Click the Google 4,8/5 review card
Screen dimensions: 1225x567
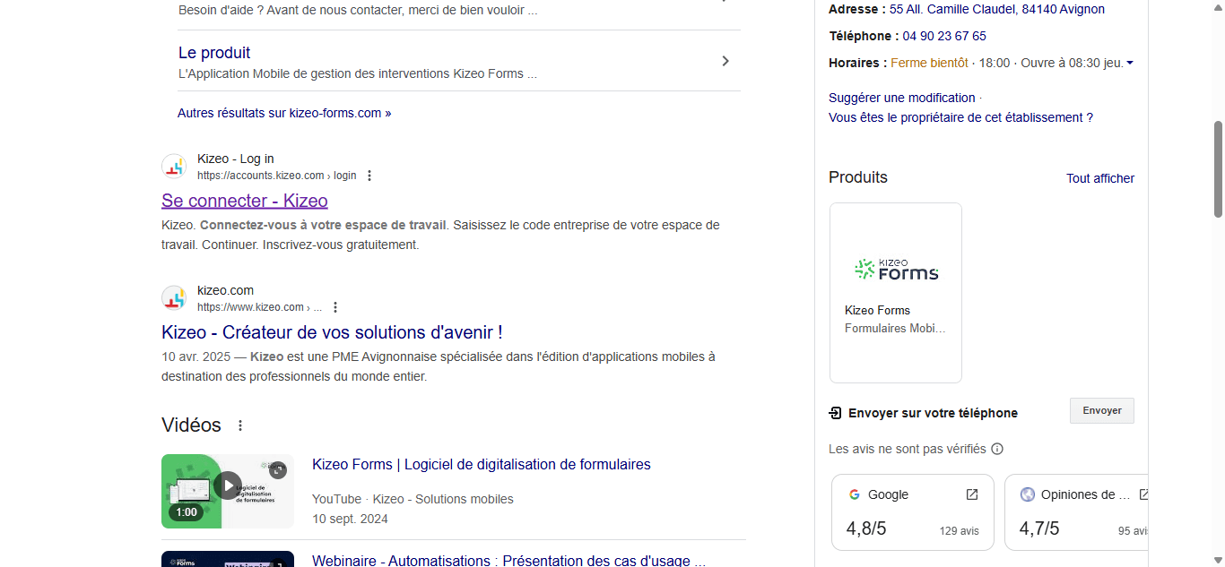click(x=913, y=512)
